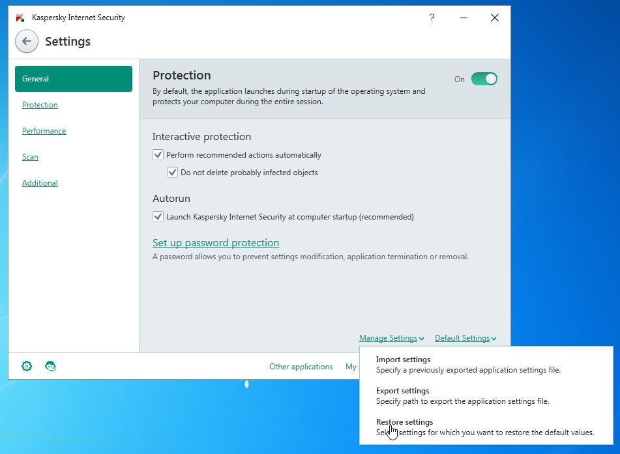Open the gear settings icon in footer
Image resolution: width=620 pixels, height=454 pixels.
(27, 366)
